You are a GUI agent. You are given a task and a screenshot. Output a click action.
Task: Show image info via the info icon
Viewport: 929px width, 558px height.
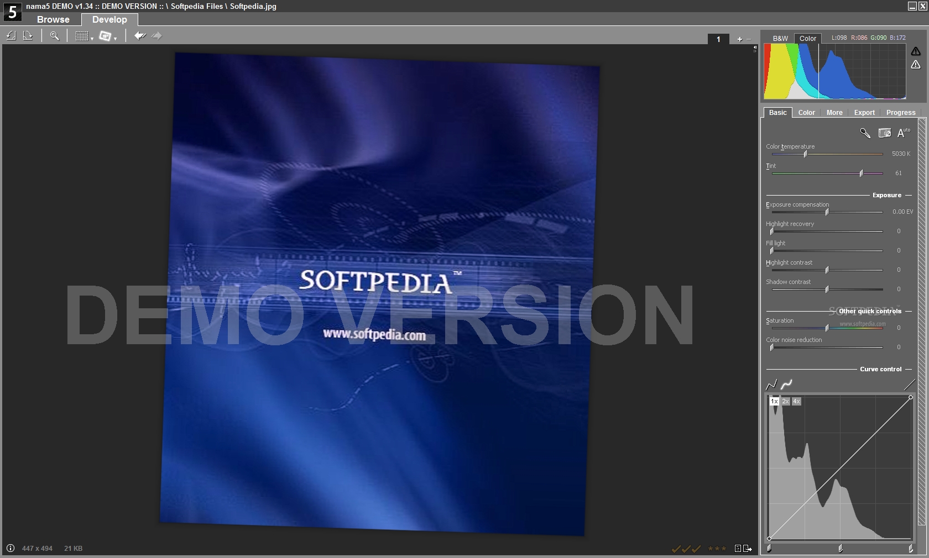point(10,548)
